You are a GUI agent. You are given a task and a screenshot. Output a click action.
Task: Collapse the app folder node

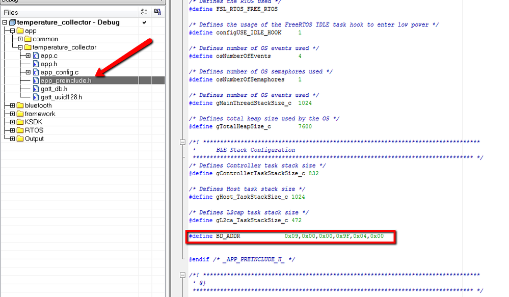pos(12,31)
